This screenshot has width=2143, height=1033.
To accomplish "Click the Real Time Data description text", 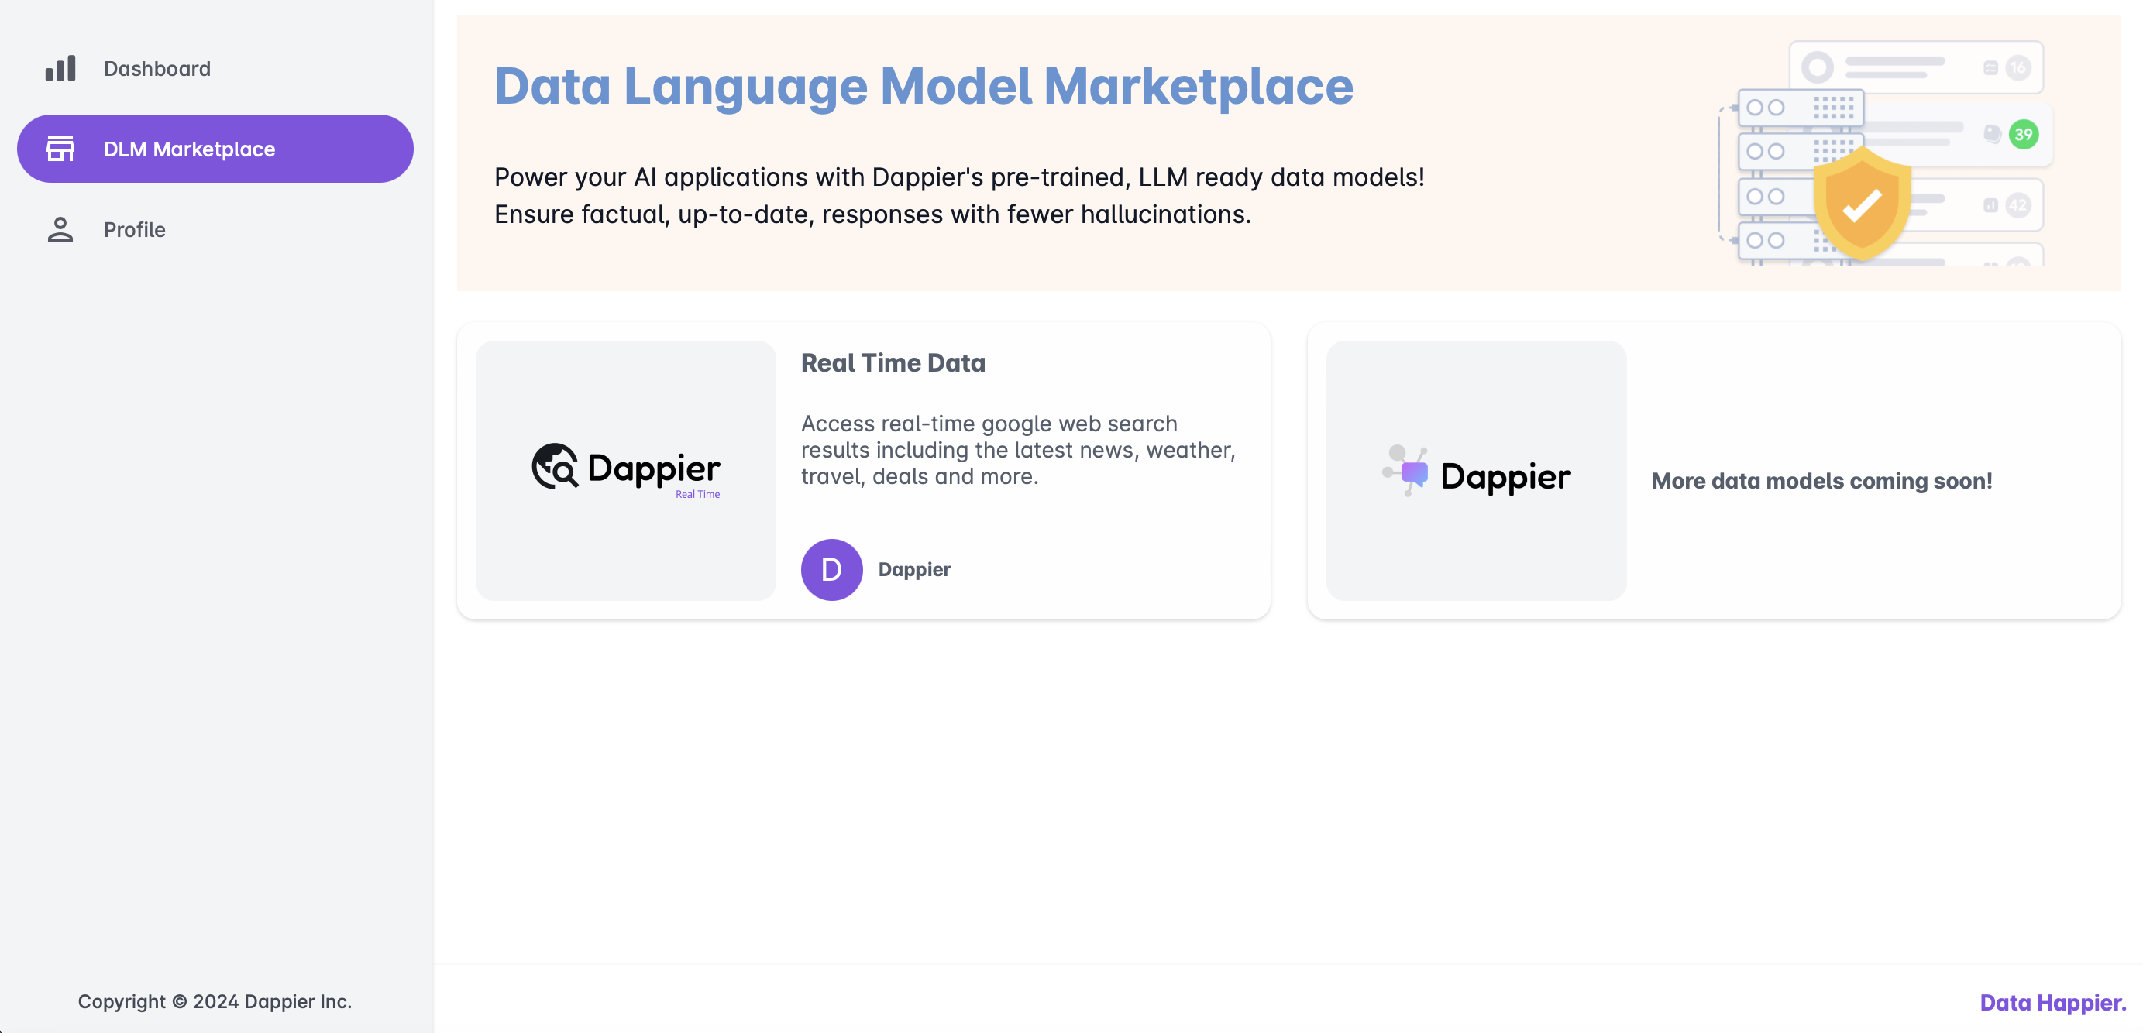I will (x=1017, y=450).
